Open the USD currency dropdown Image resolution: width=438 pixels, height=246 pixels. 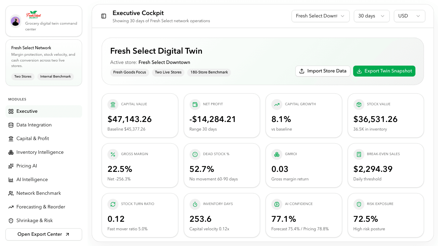pyautogui.click(x=409, y=16)
